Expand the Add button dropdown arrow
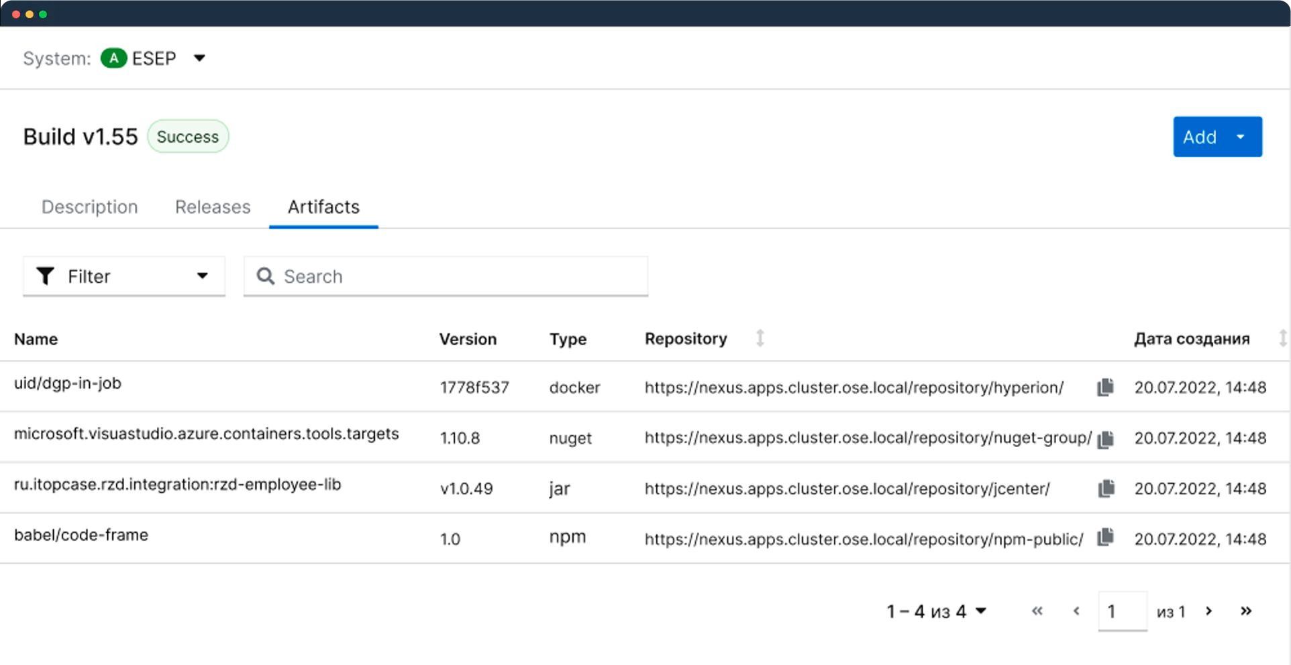 (x=1241, y=137)
